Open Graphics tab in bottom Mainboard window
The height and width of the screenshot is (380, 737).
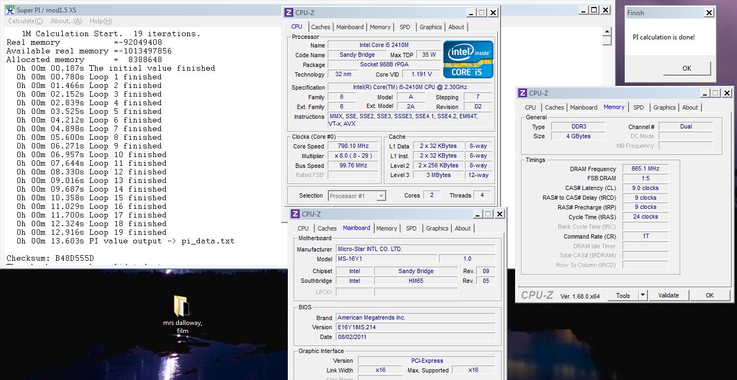pyautogui.click(x=437, y=228)
